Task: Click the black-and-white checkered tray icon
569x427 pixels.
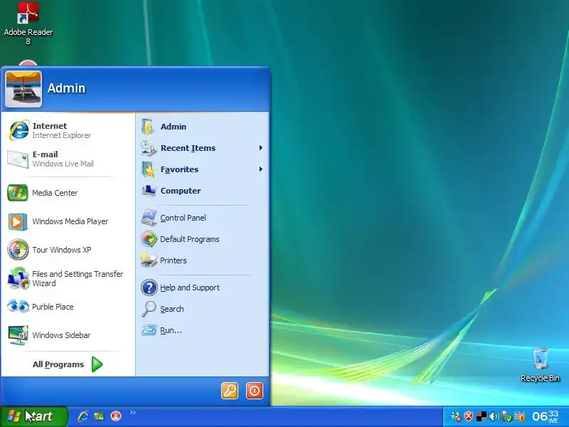Action: (482, 416)
